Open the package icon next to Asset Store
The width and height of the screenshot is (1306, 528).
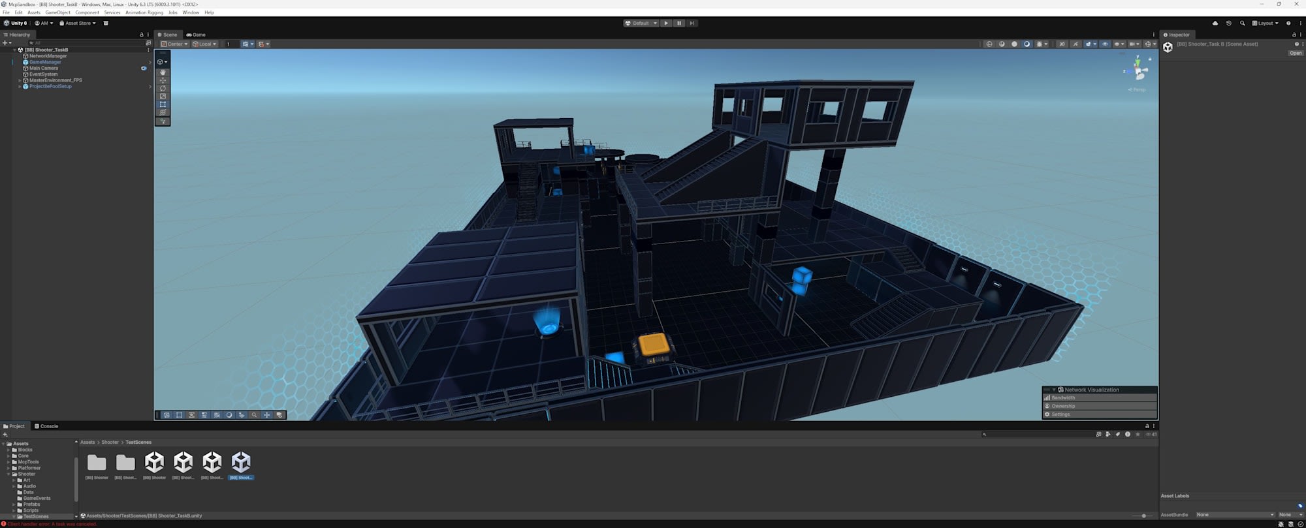(106, 23)
